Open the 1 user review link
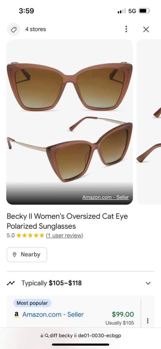 click(x=64, y=235)
